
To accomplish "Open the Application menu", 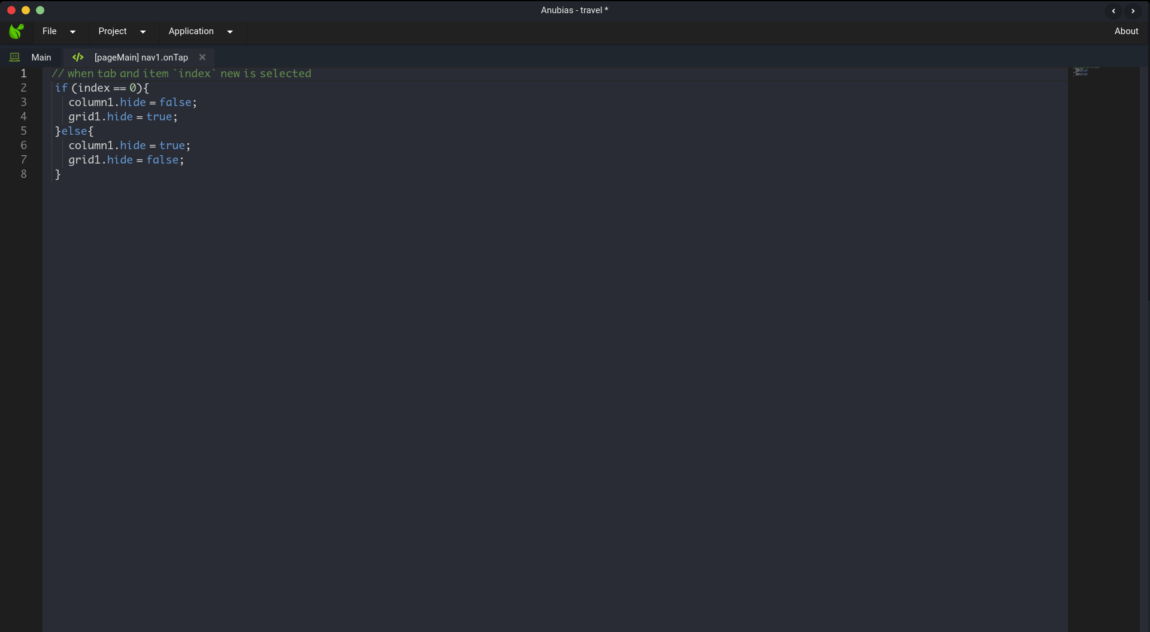I will click(191, 31).
